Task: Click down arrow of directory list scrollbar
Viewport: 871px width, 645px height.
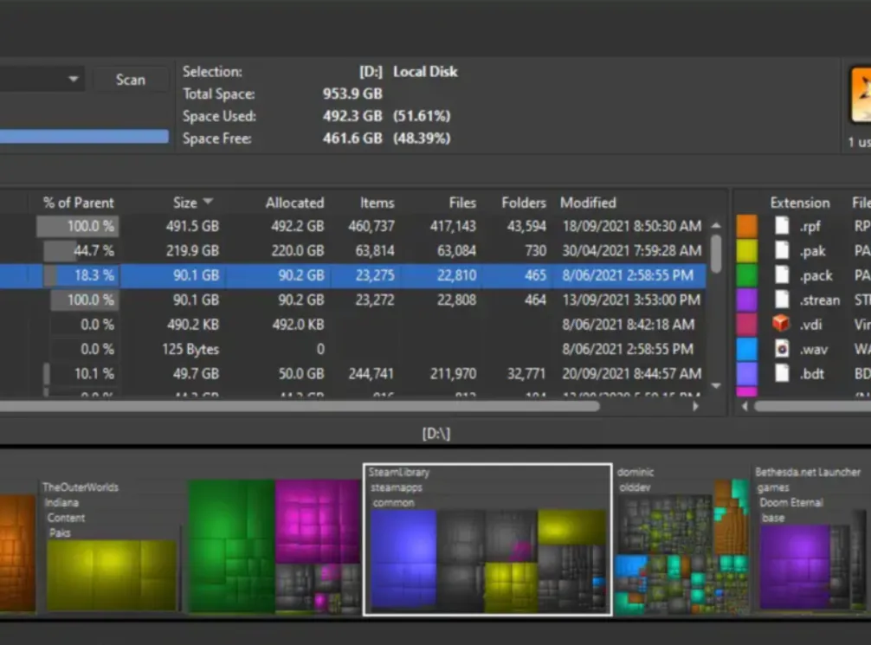Action: [716, 385]
